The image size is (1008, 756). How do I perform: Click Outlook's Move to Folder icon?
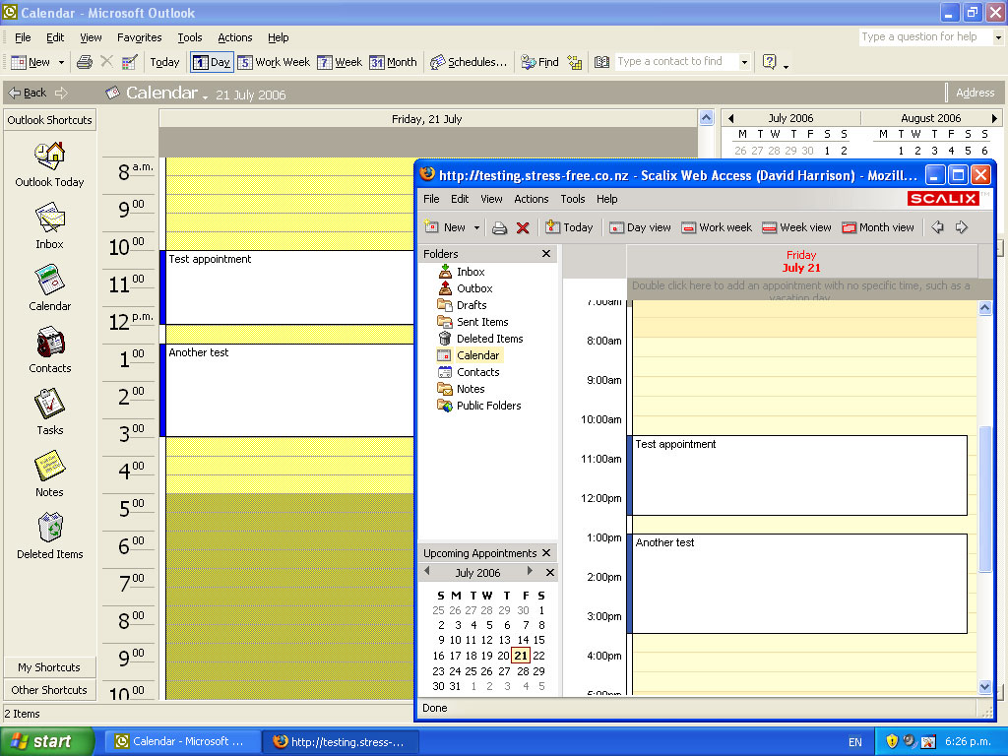coord(129,62)
